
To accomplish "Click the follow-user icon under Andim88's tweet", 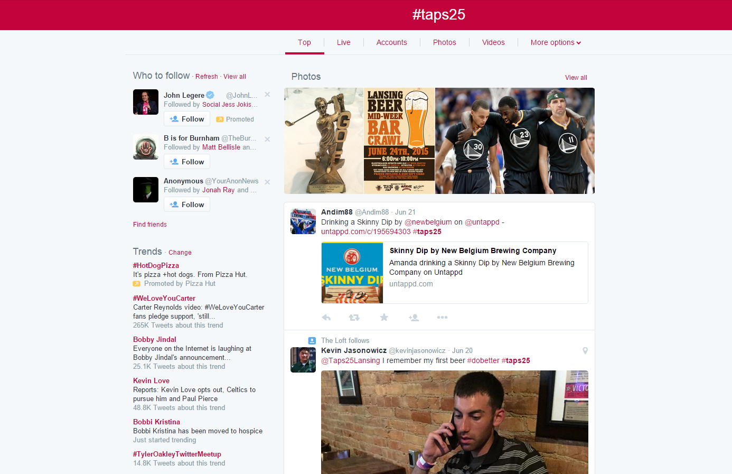I will [x=414, y=318].
